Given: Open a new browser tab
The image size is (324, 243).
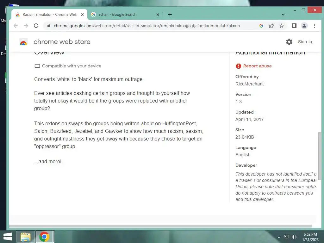Looking at the screenshot, I should point(170,15).
